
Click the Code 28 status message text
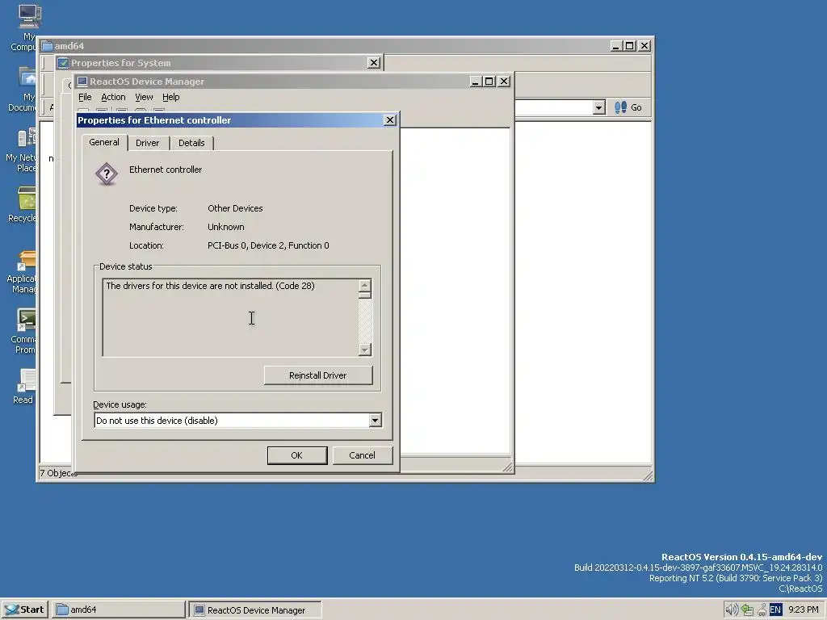click(x=211, y=286)
